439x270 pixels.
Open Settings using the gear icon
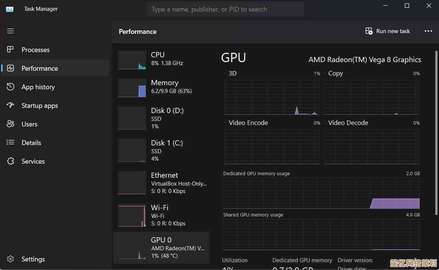(10, 259)
